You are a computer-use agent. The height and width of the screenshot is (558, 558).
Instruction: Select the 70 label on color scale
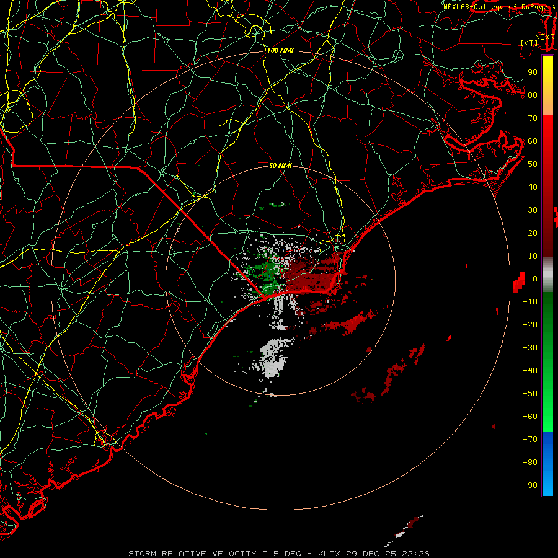coord(533,118)
